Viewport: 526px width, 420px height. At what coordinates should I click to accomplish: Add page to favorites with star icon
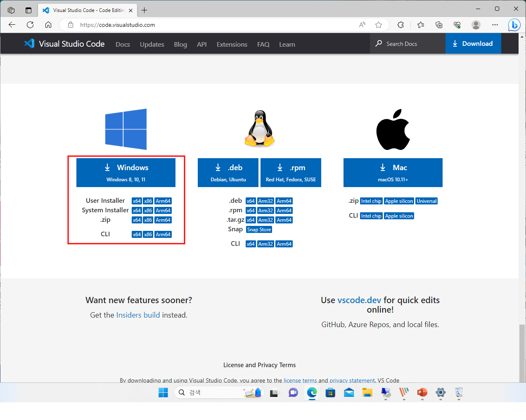coord(379,25)
